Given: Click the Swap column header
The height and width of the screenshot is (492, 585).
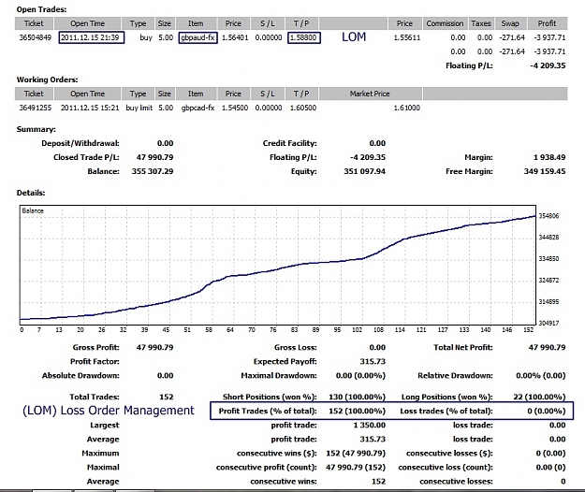Looking at the screenshot, I should [510, 23].
